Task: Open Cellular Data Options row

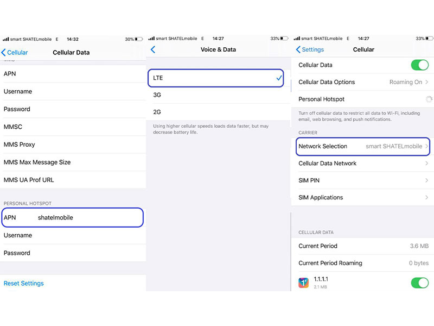Action: 363,82
